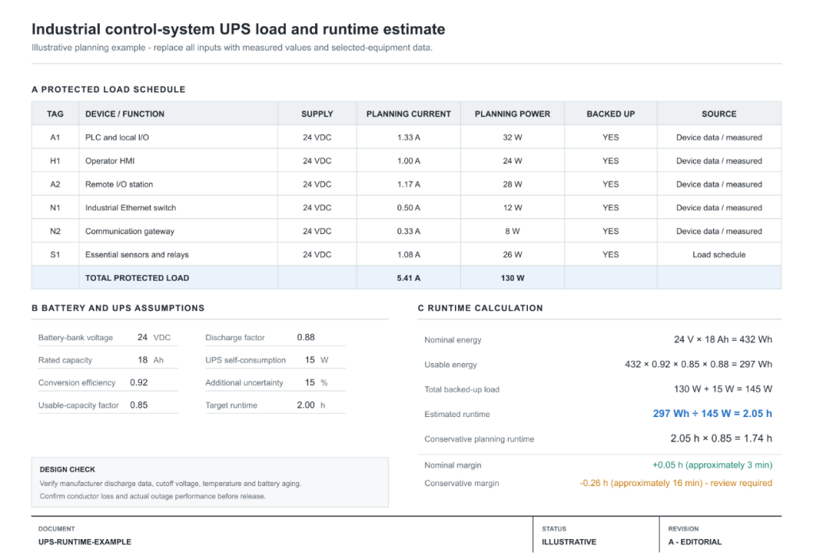Image resolution: width=813 pixels, height=559 pixels.
Task: Click the Usable-capacity factor value 0.85
Action: pyautogui.click(x=139, y=404)
